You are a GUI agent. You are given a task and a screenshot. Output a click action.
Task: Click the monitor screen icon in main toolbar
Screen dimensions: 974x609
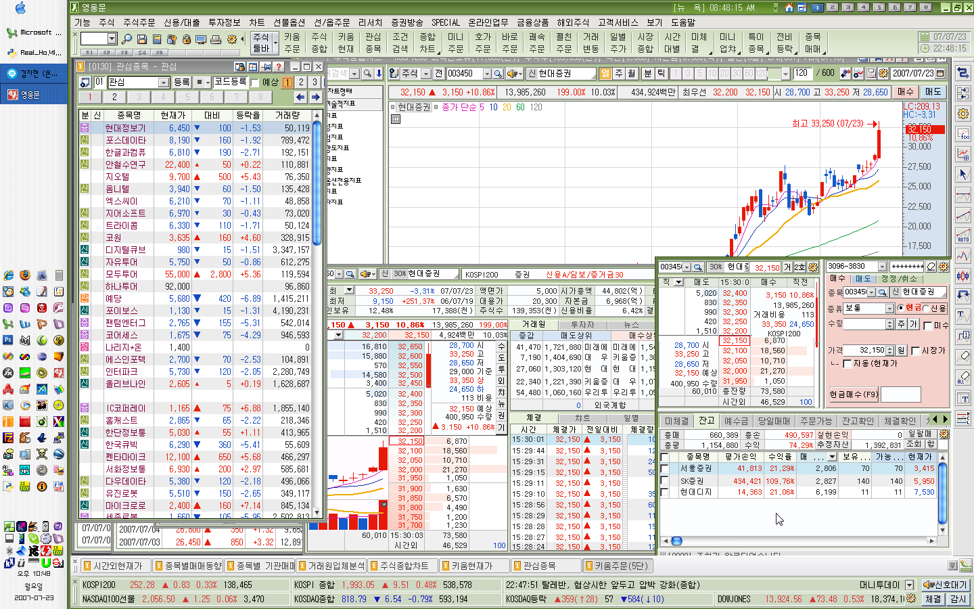coord(201,39)
